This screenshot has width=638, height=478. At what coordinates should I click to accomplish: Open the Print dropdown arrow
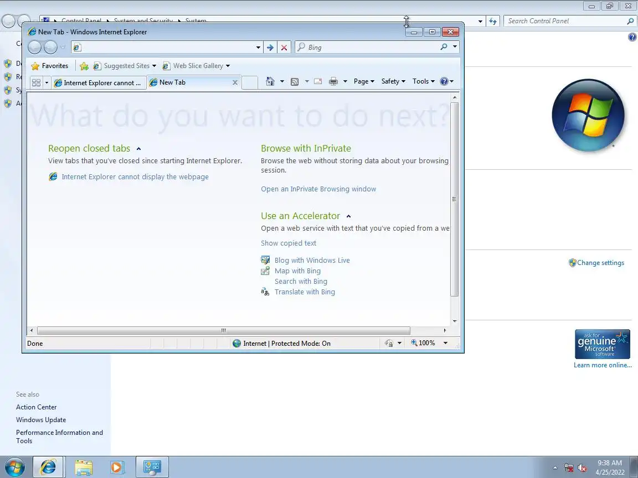[345, 81]
